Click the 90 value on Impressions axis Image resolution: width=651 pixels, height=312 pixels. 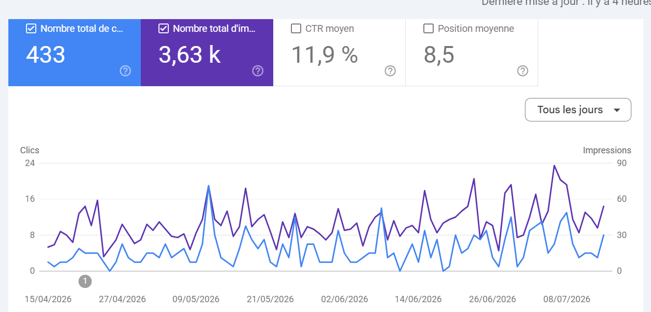622,163
